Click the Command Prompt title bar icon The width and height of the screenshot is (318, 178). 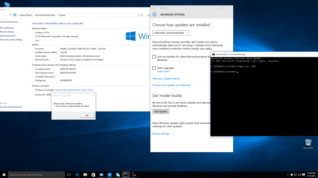[x=213, y=54]
